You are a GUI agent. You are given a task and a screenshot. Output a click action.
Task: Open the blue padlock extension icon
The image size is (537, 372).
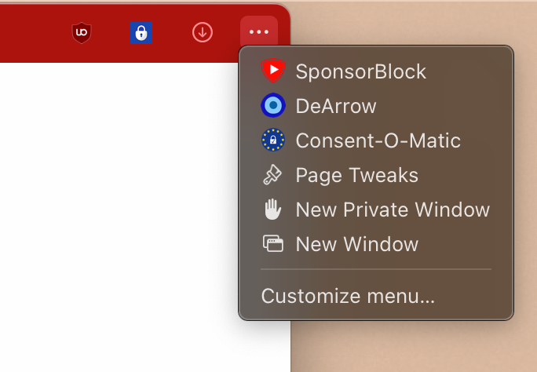[x=141, y=32]
